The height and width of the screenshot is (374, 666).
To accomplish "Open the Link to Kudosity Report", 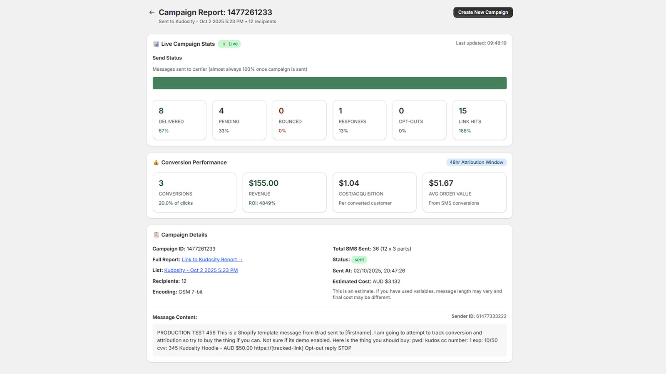I will (x=212, y=260).
